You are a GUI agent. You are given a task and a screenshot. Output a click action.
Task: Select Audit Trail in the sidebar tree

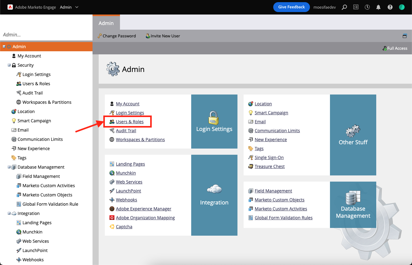click(x=32, y=93)
